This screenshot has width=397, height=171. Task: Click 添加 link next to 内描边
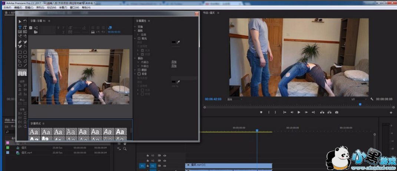173,61
